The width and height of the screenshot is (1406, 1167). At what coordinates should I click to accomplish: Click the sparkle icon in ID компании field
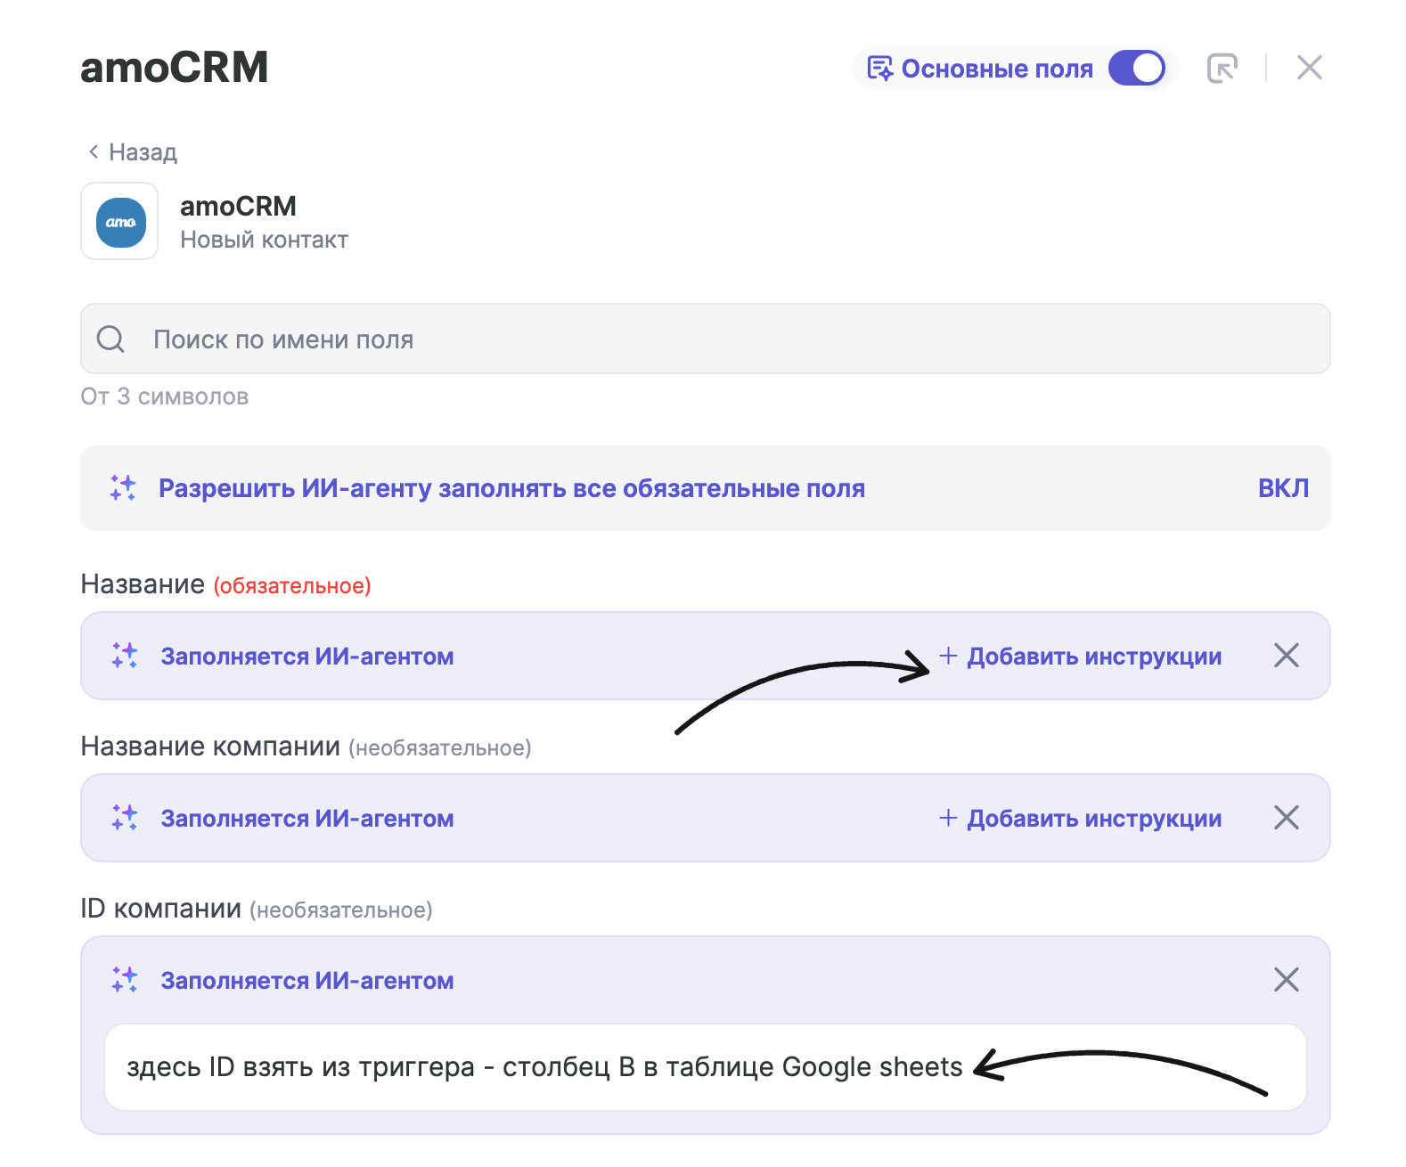pos(125,980)
